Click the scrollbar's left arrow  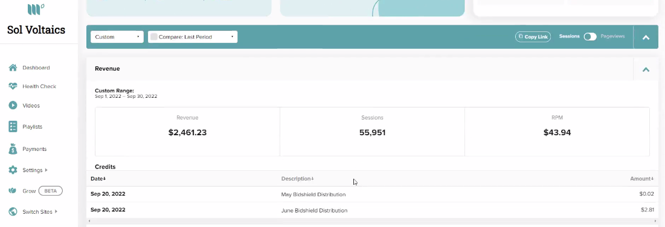[x=89, y=221]
